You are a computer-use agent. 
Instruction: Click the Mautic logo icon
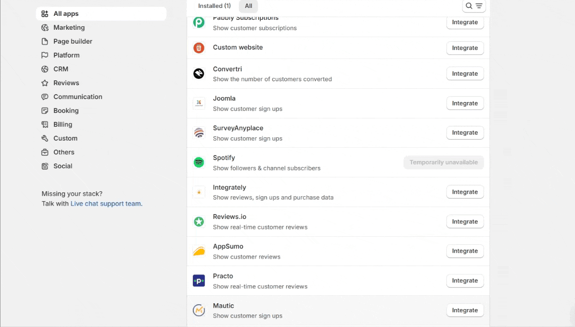point(199,311)
